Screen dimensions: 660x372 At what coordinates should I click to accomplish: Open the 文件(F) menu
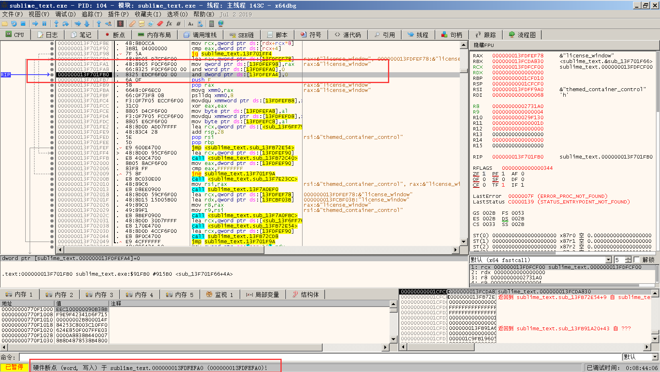click(12, 14)
